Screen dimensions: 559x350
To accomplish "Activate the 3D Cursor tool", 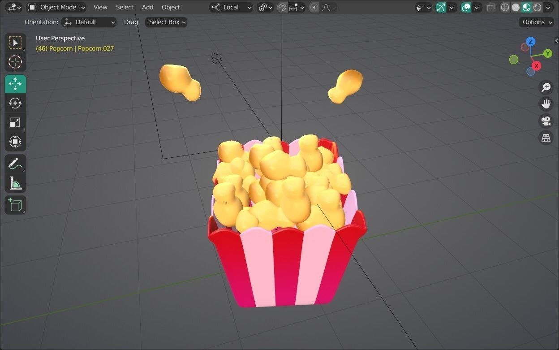I will (x=15, y=62).
